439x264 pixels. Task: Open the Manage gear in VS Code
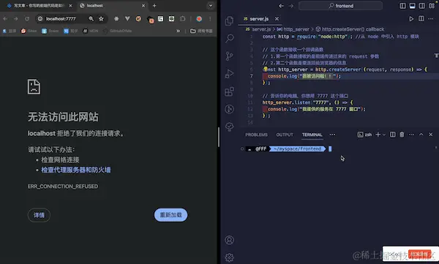point(229,257)
